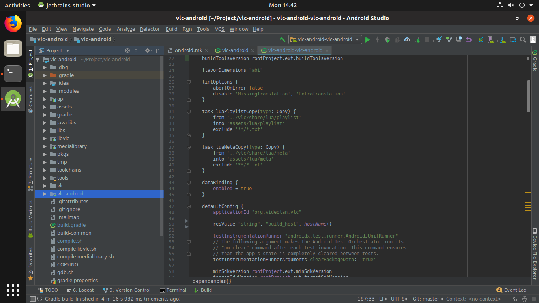Expand the selected vlc-android folder

point(45,194)
